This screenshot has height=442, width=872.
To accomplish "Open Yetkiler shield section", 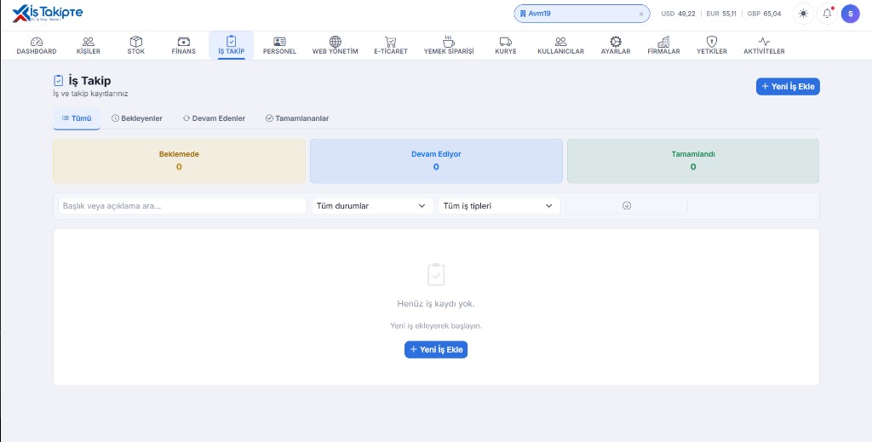I will coord(711,46).
